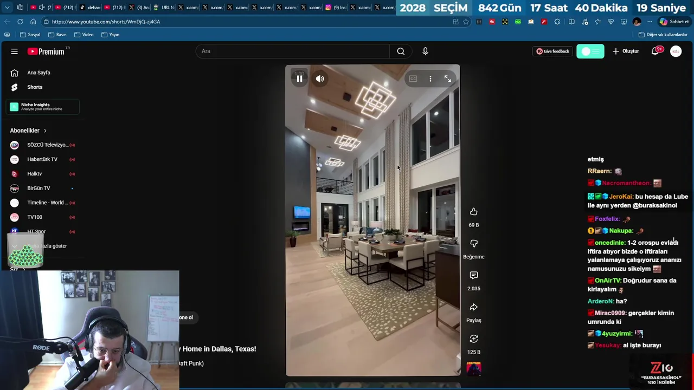Go to browser home page icon

pos(33,22)
